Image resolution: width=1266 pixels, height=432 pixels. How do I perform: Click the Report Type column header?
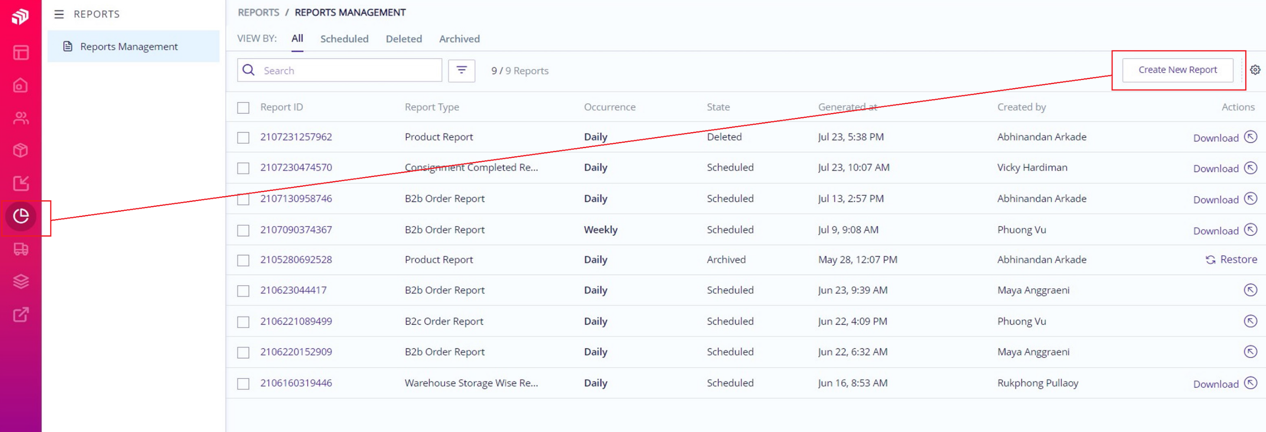(x=431, y=107)
